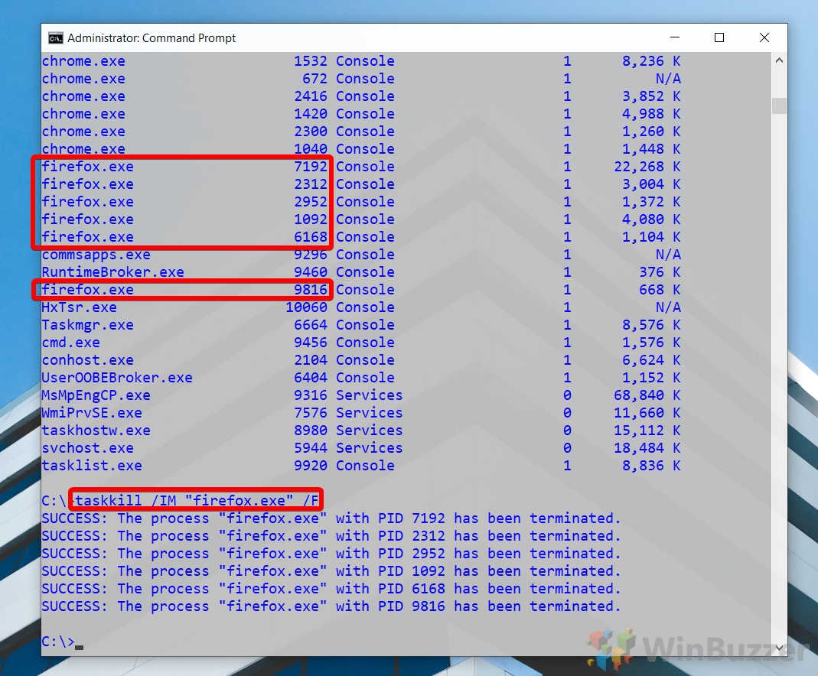This screenshot has height=676, width=818.
Task: Click the taskhostw.exe process name
Action: [96, 431]
